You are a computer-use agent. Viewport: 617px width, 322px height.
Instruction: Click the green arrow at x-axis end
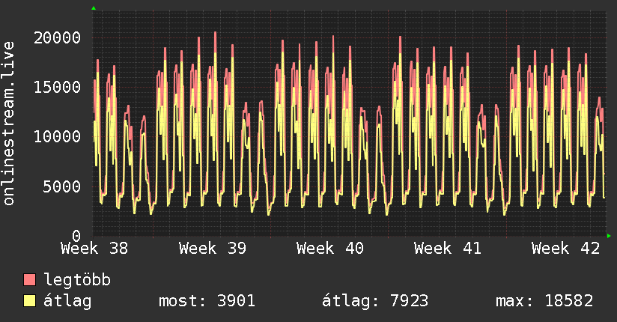pos(609,236)
